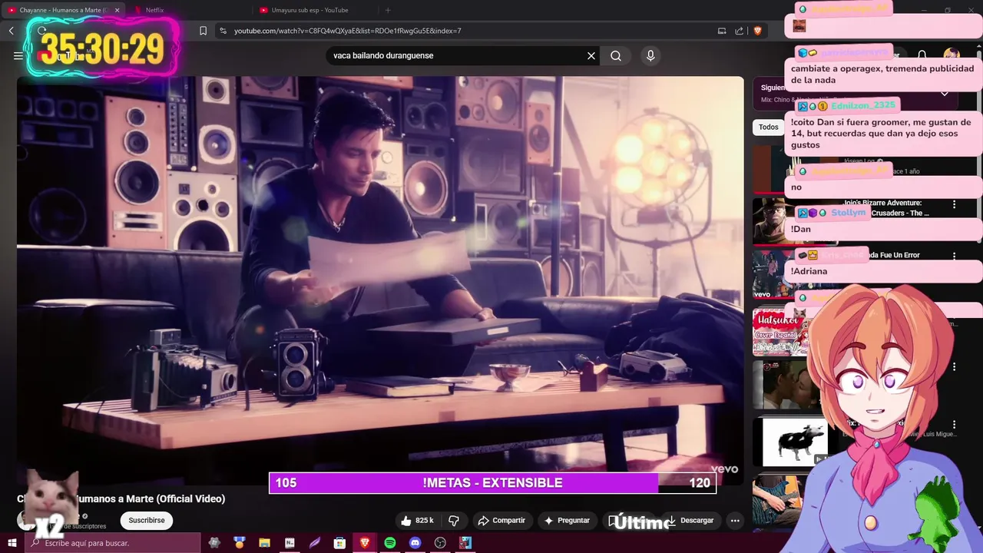Open site settings icon in address bar
The image size is (983, 553).
click(223, 31)
